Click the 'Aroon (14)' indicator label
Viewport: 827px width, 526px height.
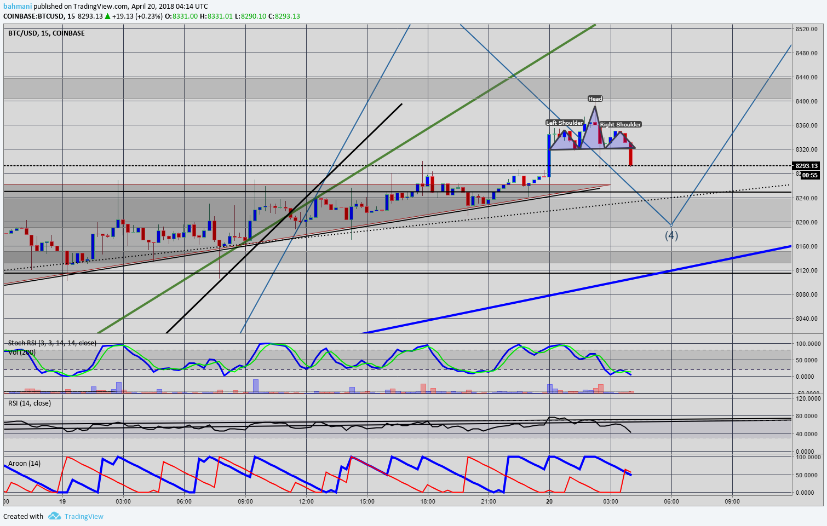pos(24,464)
